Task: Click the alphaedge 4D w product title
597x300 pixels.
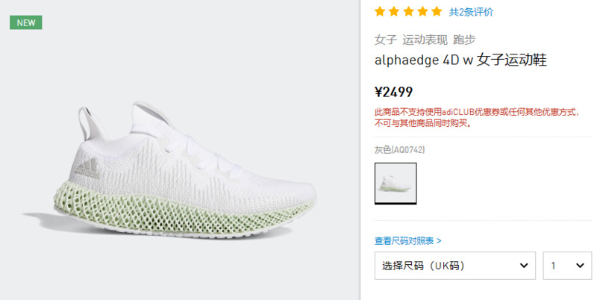Action: click(460, 60)
